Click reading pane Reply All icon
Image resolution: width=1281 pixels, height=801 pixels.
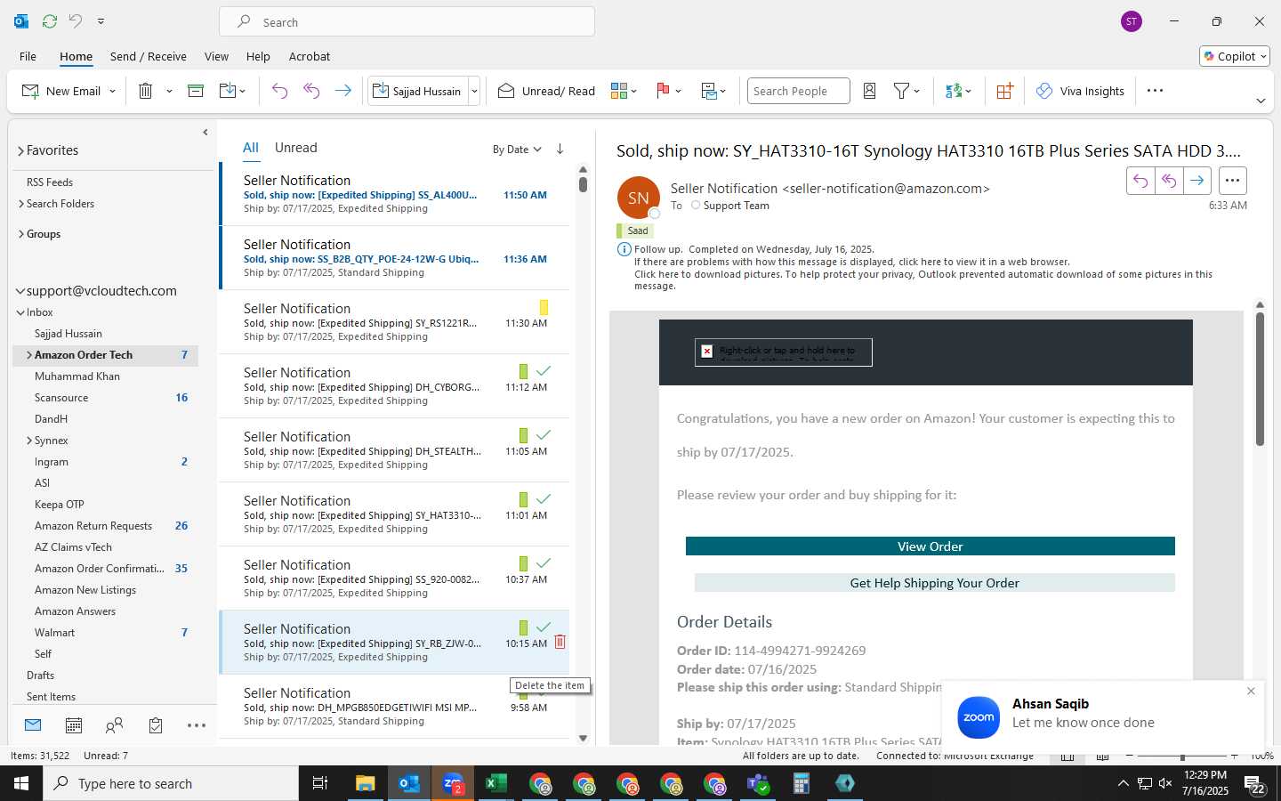click(x=1169, y=180)
